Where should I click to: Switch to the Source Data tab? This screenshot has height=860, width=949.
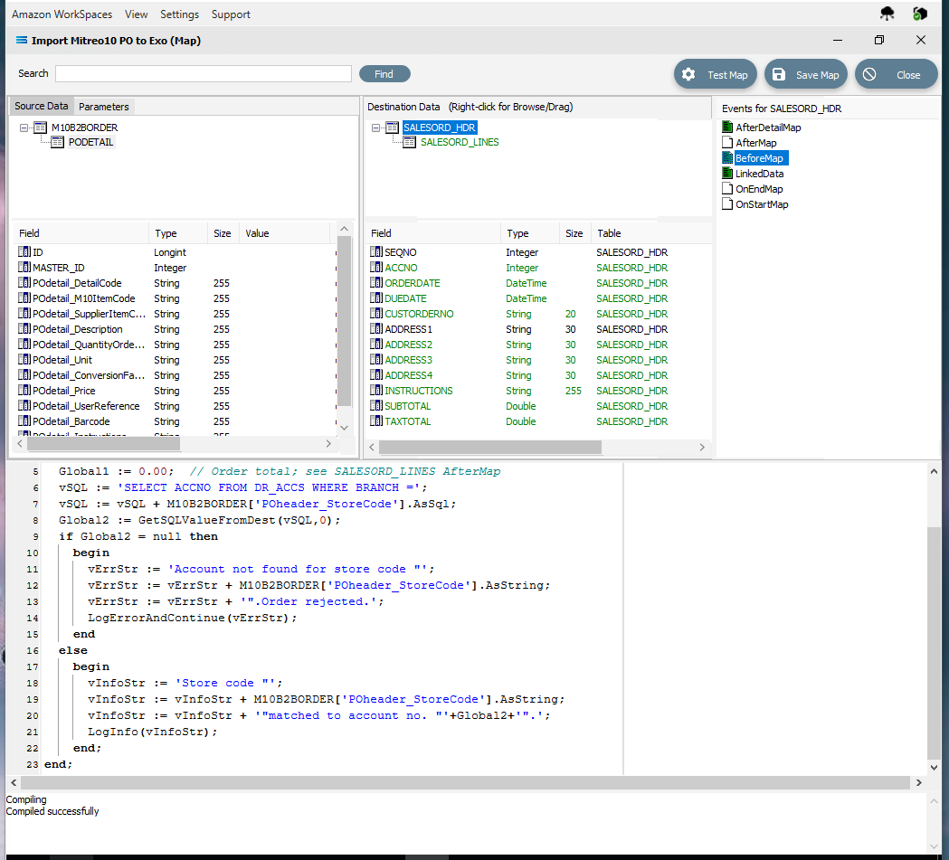pos(41,106)
